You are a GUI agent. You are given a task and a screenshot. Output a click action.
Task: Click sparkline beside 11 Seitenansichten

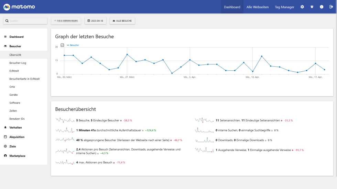point(204,120)
